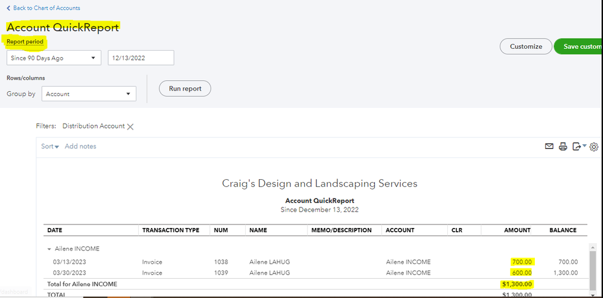The height and width of the screenshot is (298, 603).
Task: Click Add notes
Action: coord(80,147)
